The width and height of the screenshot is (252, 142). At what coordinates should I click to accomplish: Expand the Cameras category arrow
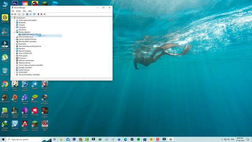click(15, 25)
